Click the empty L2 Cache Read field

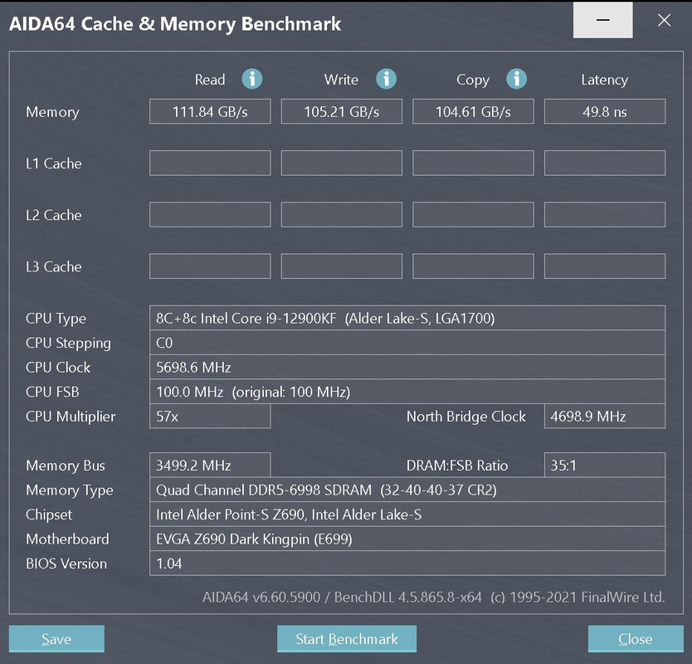[x=210, y=215]
